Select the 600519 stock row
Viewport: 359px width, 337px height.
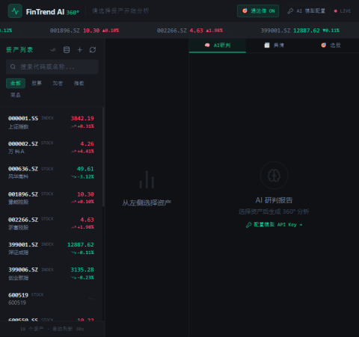click(x=51, y=299)
